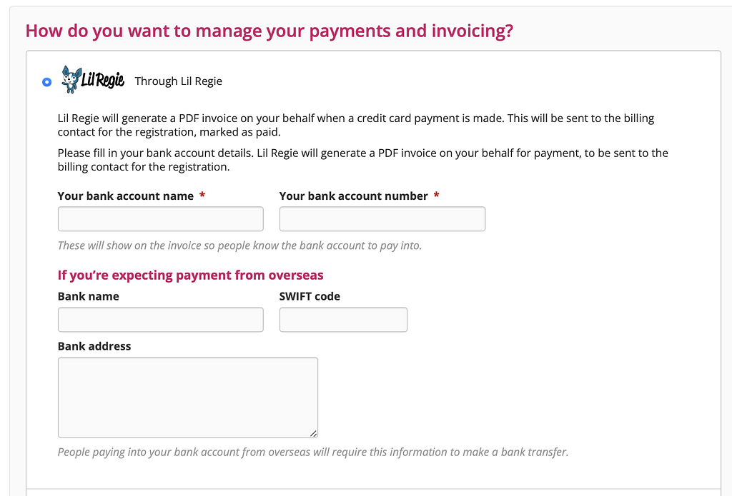
Task: Click the 'Your bank account number' label
Action: (x=353, y=196)
